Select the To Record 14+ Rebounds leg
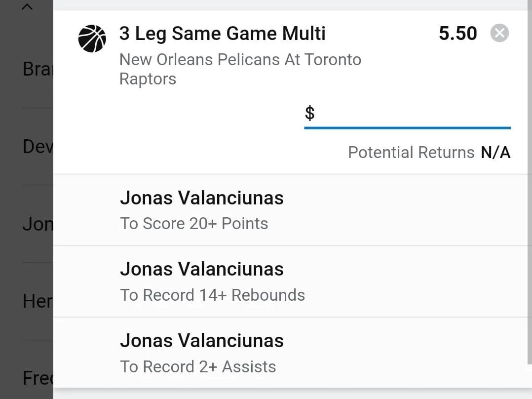Image resolution: width=532 pixels, height=399 pixels. [212, 295]
